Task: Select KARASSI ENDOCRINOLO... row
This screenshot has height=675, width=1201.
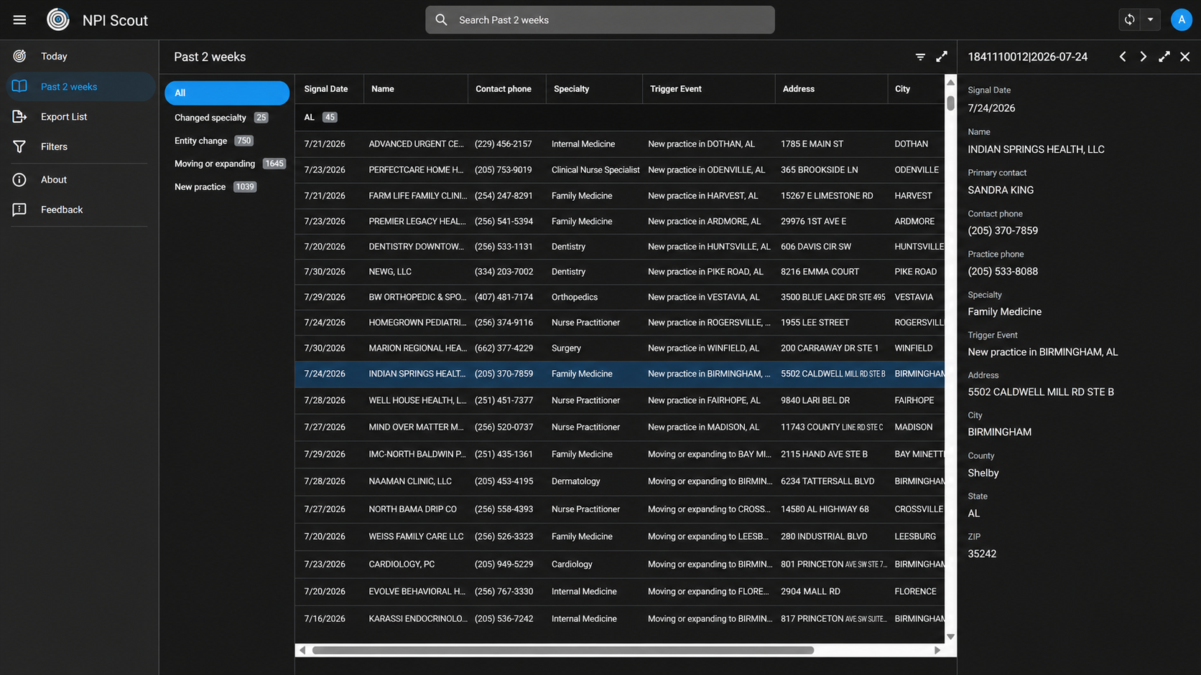Action: pyautogui.click(x=620, y=619)
